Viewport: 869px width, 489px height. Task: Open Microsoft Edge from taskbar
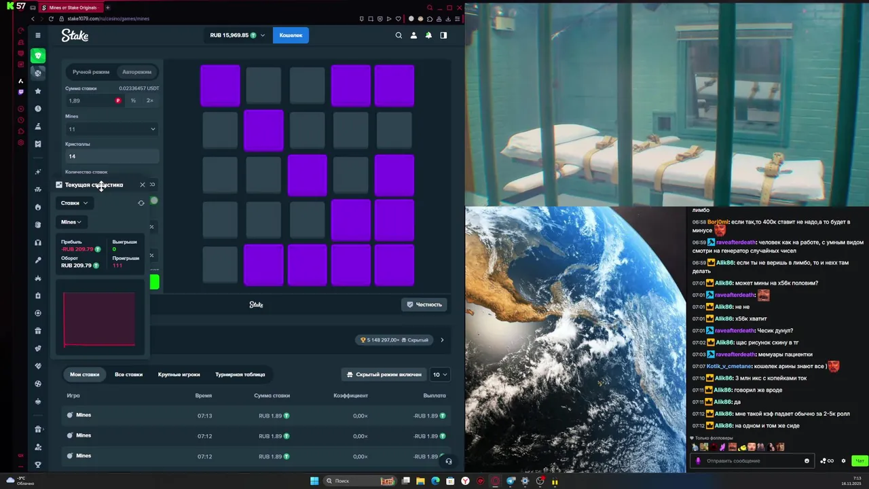coord(435,481)
